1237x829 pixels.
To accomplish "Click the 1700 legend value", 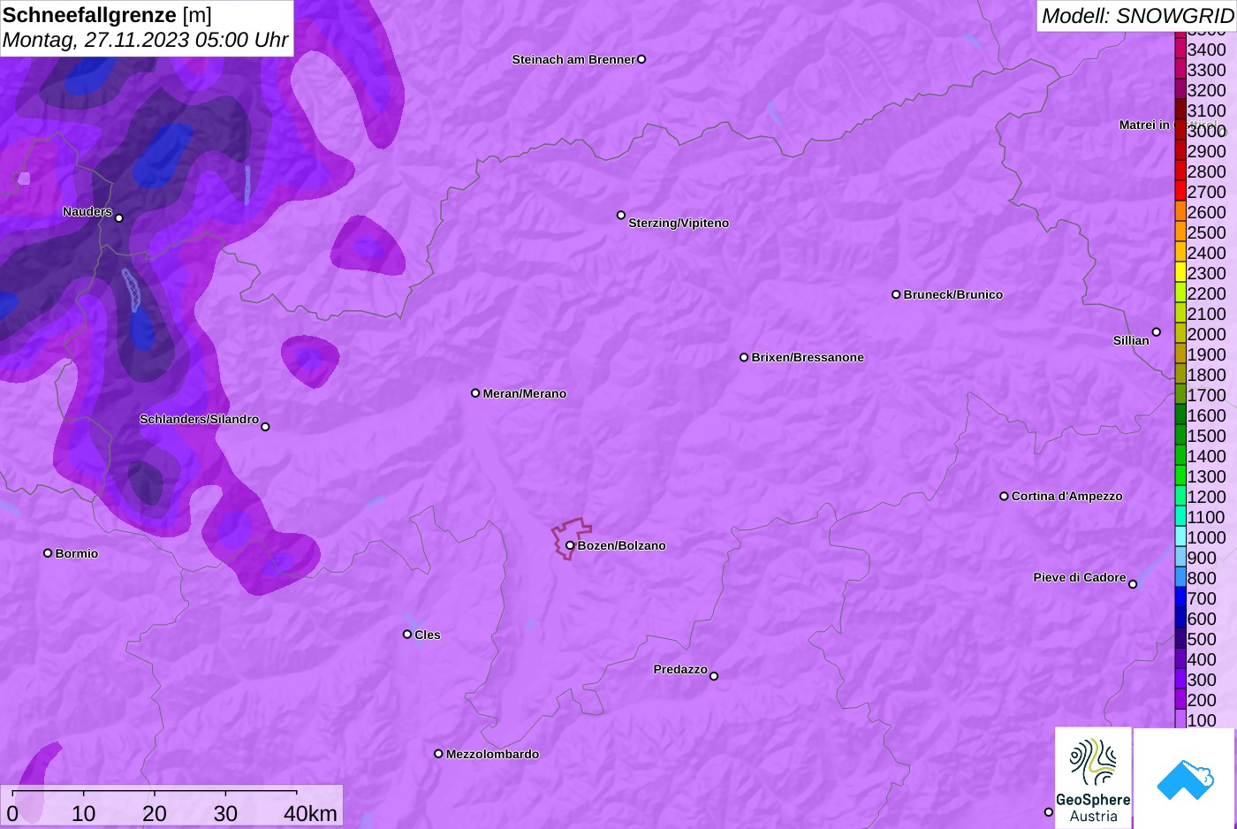I will tap(1207, 395).
